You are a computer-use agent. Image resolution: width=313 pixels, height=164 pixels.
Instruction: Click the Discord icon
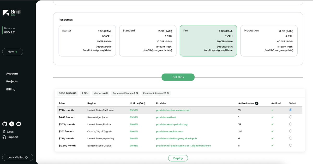pos(19,124)
